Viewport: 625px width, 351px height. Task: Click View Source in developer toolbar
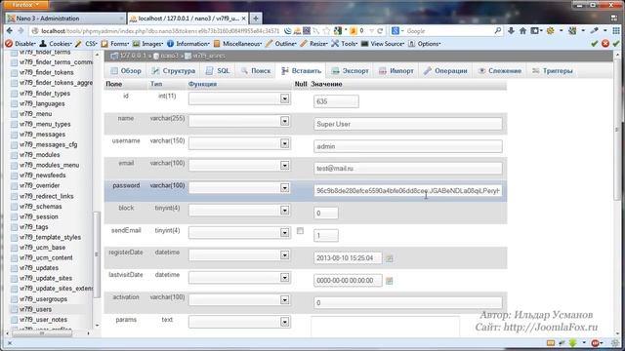383,44
